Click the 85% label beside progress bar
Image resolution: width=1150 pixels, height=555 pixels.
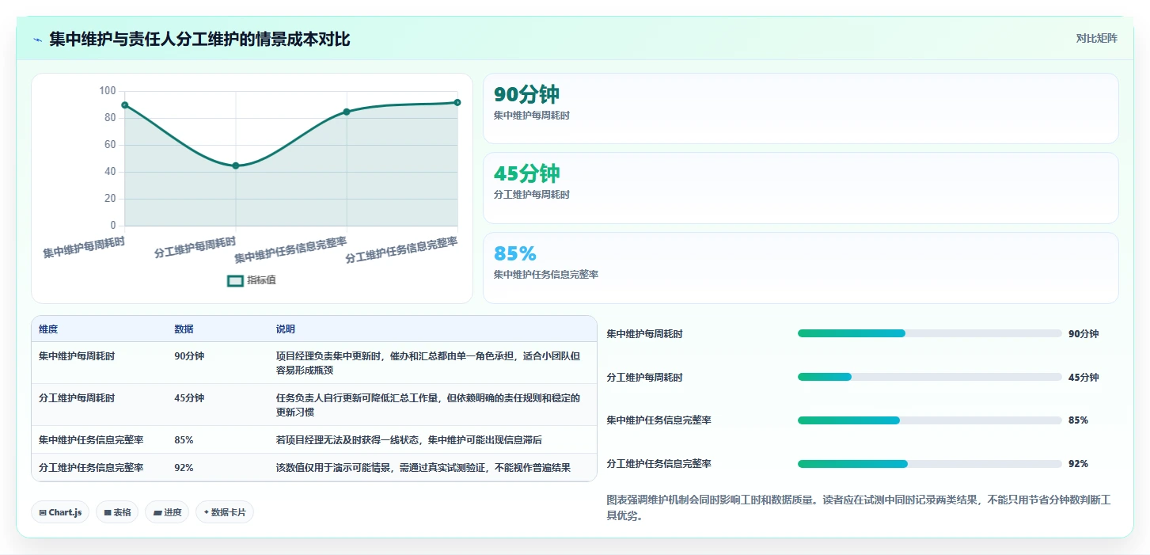1078,420
